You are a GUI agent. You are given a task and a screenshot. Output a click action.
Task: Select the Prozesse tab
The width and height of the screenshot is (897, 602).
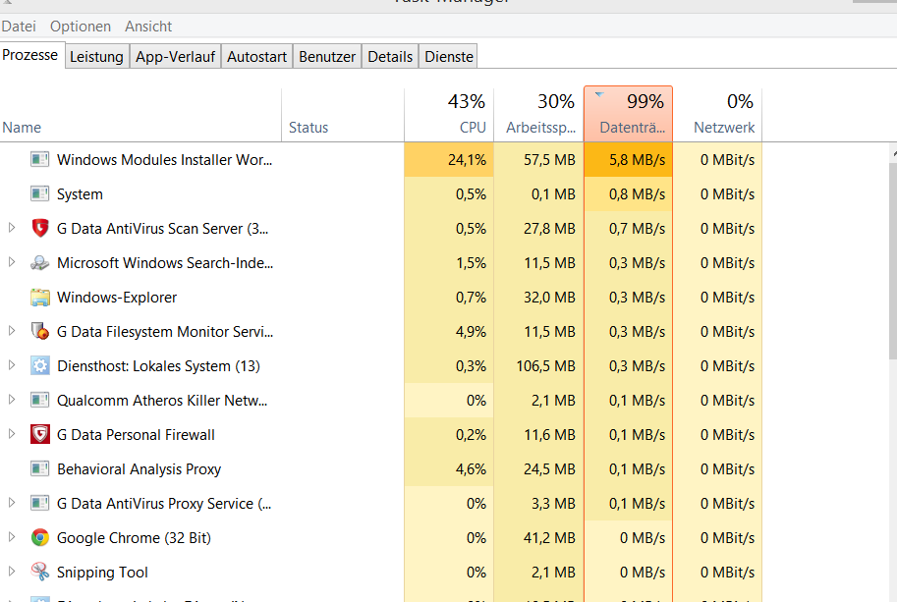click(30, 55)
